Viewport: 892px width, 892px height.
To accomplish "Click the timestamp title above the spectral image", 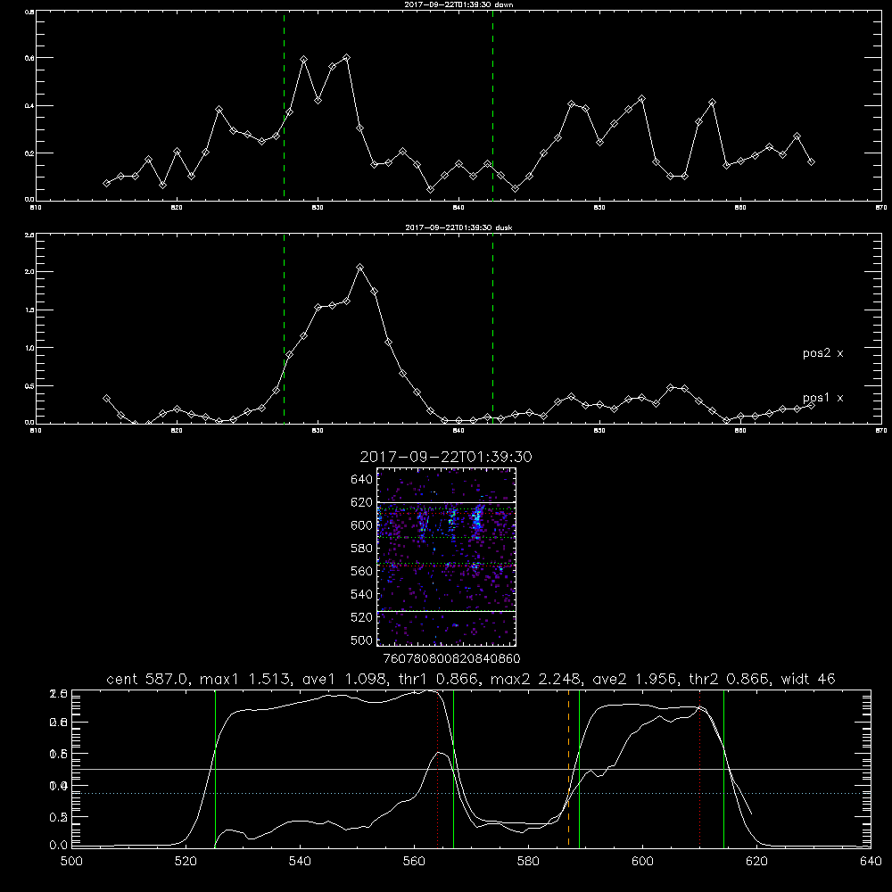I will tap(446, 457).
